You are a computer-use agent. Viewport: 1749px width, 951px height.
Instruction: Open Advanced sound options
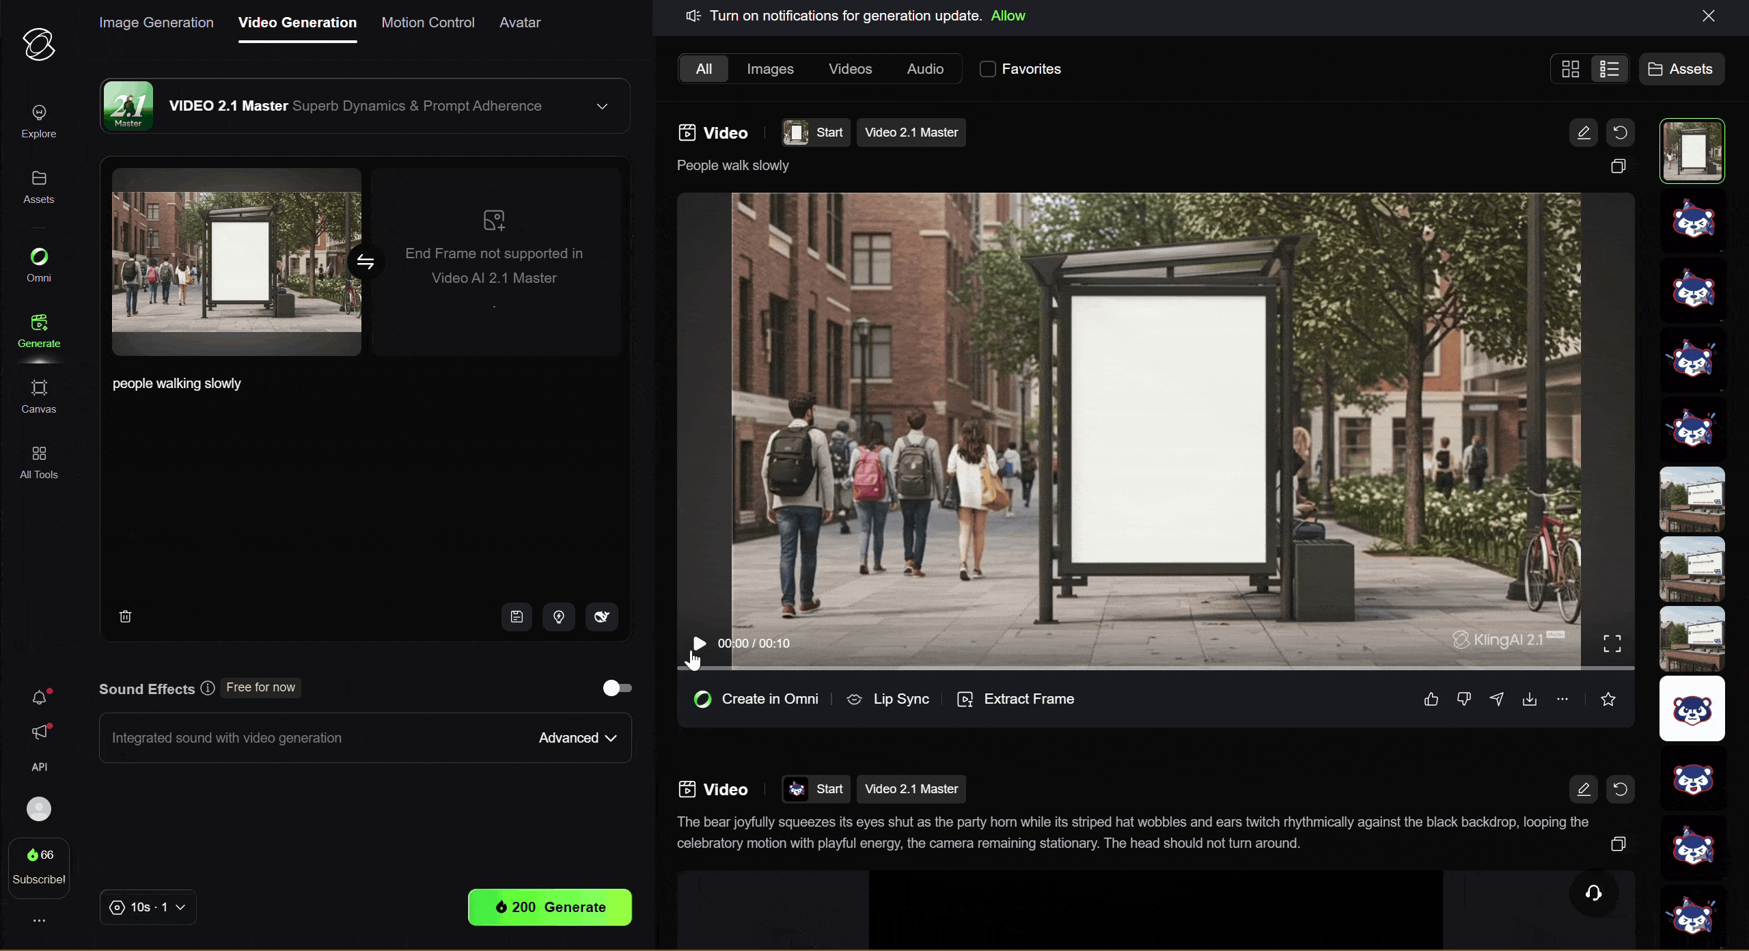(577, 738)
